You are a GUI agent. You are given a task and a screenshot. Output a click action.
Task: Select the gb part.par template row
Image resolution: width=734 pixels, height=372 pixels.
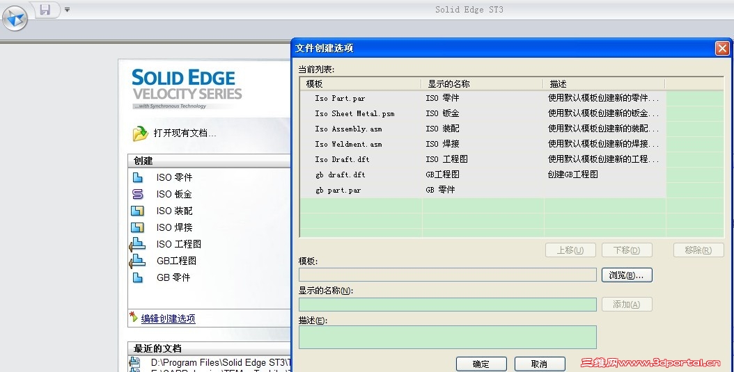click(483, 190)
